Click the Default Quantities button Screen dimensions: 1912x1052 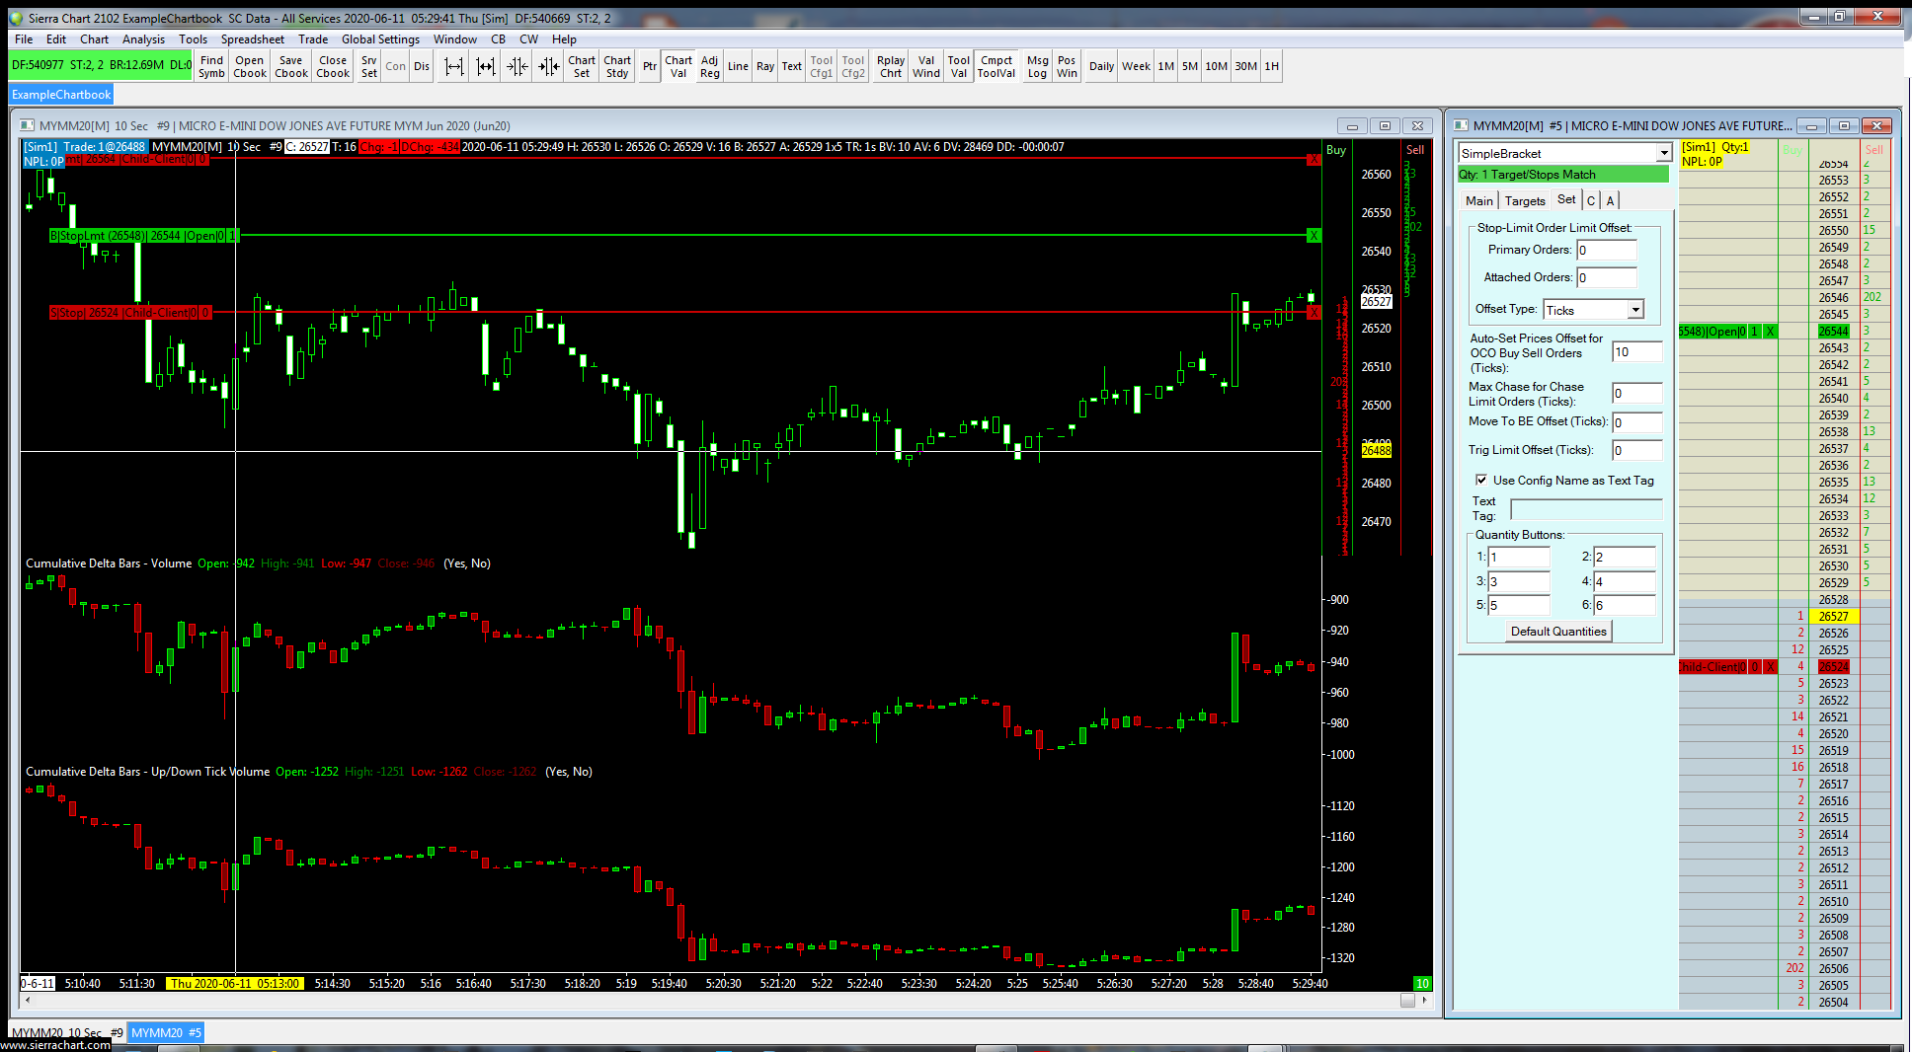pyautogui.click(x=1558, y=632)
